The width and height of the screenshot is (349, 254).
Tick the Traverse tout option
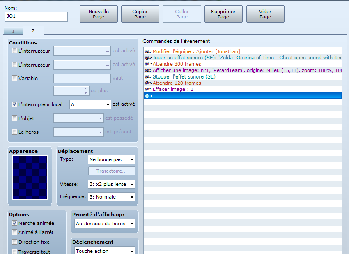(x=14, y=252)
